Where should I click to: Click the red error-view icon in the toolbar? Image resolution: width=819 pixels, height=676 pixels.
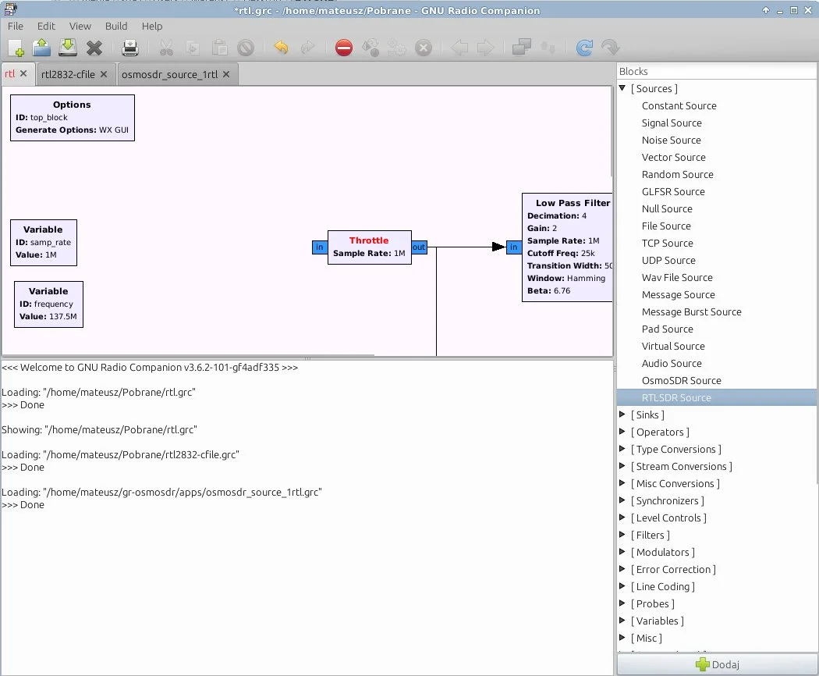tap(344, 48)
